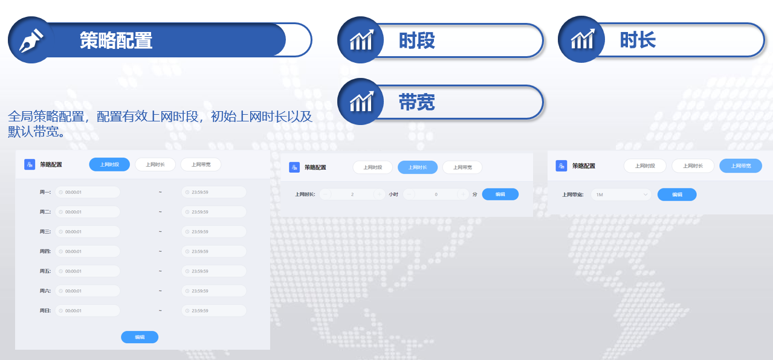Click 周五 start time field 00:00:01
The width and height of the screenshot is (773, 360).
(88, 271)
